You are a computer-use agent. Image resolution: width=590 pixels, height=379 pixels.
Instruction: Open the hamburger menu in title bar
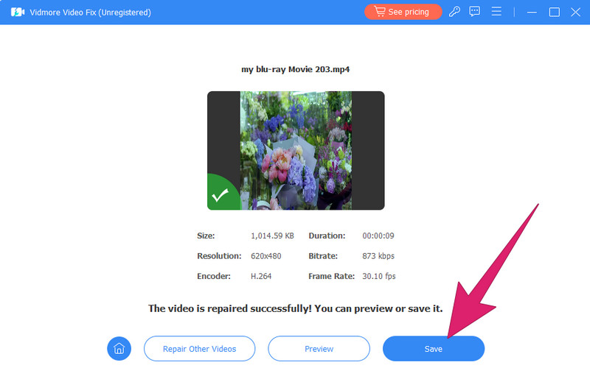click(496, 12)
